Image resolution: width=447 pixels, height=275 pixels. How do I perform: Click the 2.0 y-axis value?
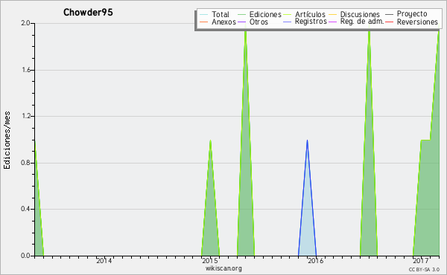click(x=25, y=23)
